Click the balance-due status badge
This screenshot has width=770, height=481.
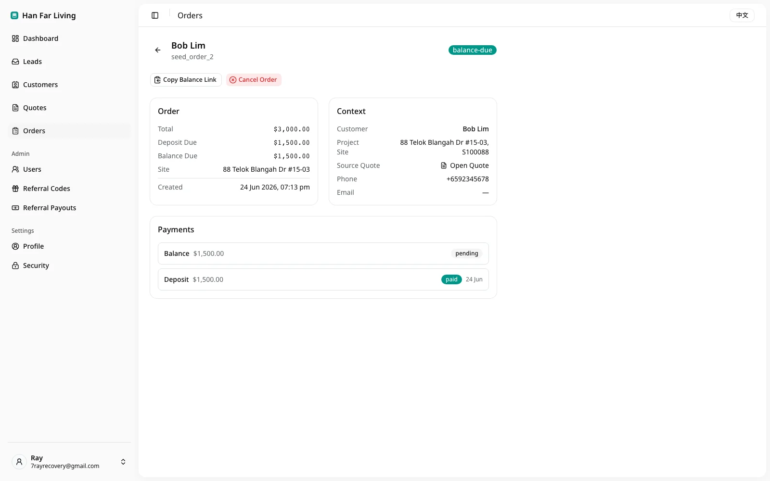(473, 50)
